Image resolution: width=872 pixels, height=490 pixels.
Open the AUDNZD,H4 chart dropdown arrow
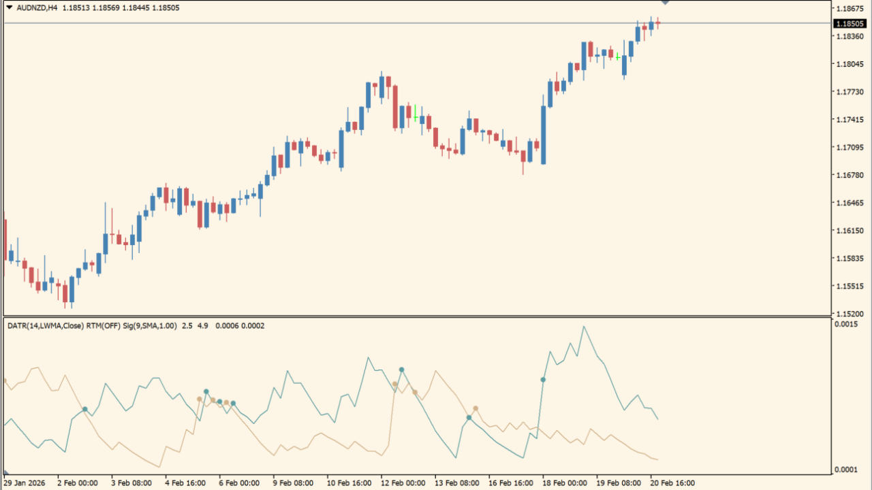pos(9,7)
